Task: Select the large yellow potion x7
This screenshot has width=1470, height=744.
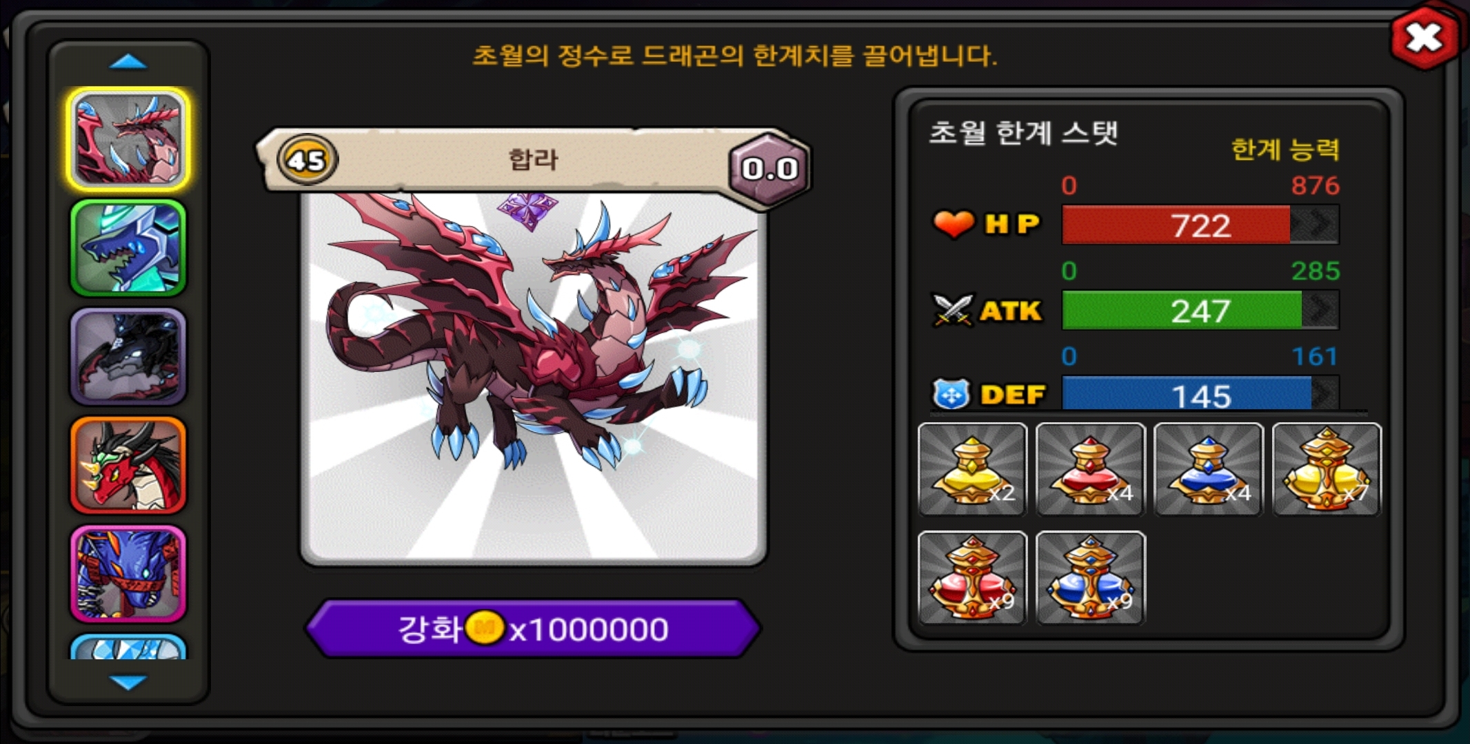Action: (x=1327, y=469)
